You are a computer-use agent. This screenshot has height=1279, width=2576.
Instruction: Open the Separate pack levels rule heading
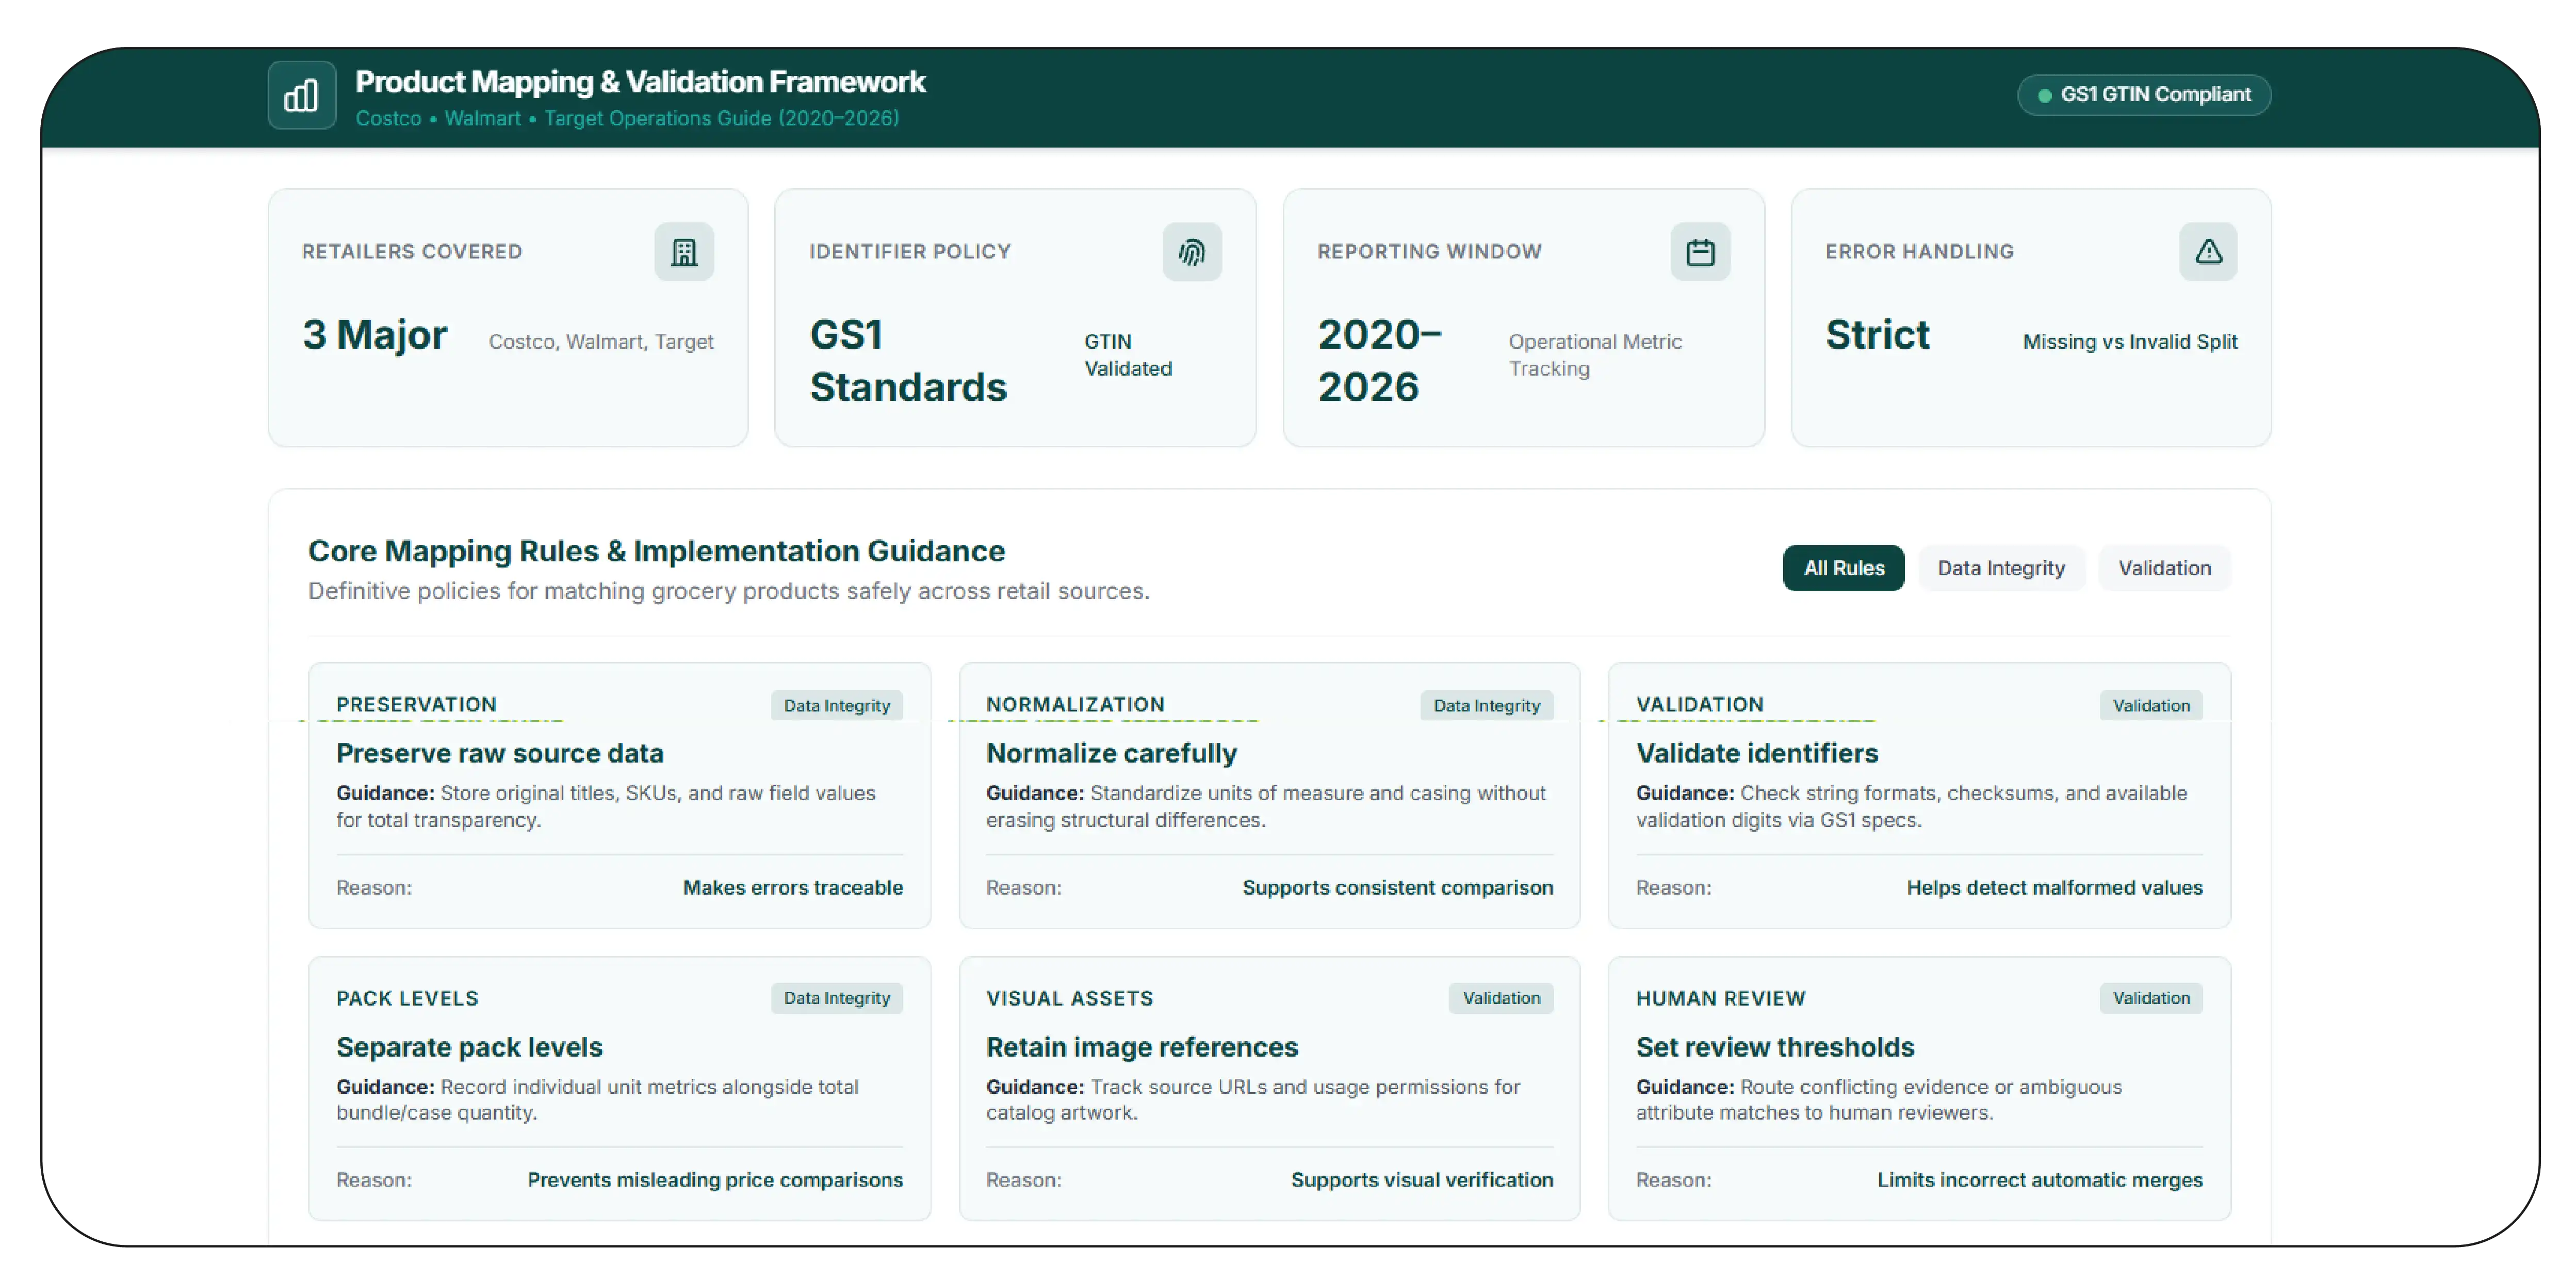(469, 1047)
